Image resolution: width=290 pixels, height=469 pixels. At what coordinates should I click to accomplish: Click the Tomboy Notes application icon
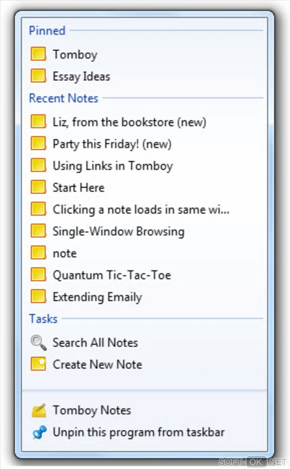click(x=39, y=410)
